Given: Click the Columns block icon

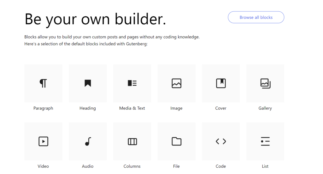Looking at the screenshot, I should pyautogui.click(x=132, y=142).
